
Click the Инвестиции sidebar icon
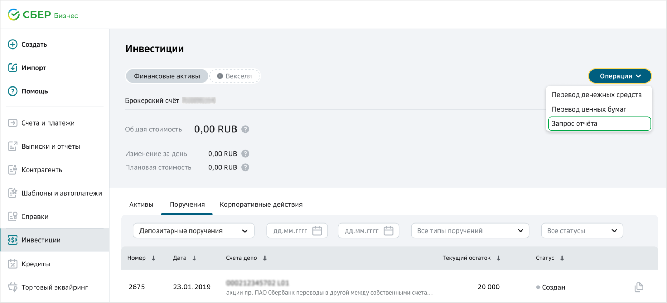pos(13,240)
